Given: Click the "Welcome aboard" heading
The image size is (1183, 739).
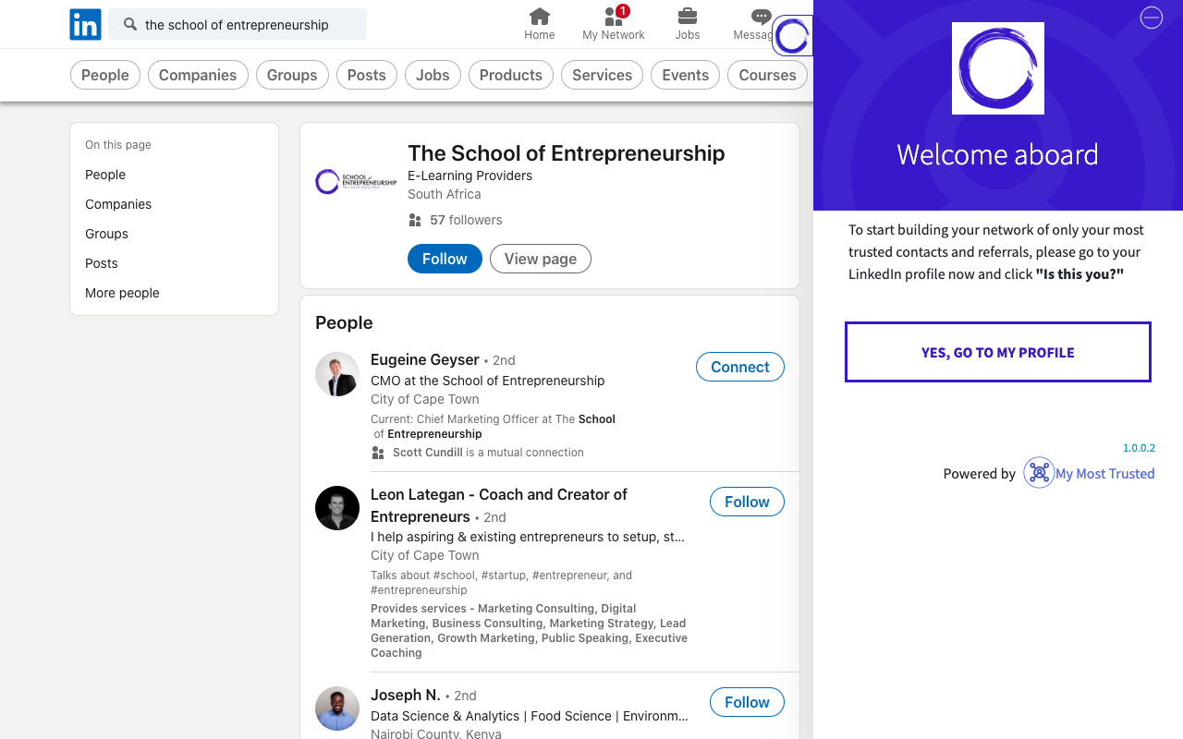Looking at the screenshot, I should pyautogui.click(x=998, y=154).
